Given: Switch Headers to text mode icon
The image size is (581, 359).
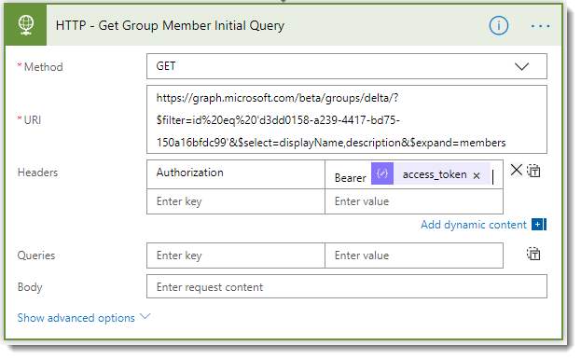Looking at the screenshot, I should pos(533,171).
